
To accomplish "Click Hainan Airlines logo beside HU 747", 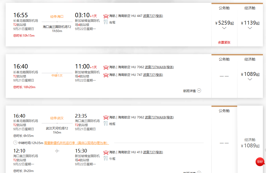I will click(x=106, y=75).
